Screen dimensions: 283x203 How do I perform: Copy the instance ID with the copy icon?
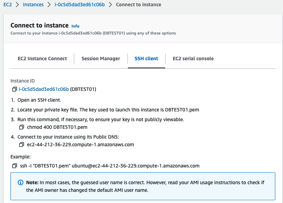[x=14, y=89]
